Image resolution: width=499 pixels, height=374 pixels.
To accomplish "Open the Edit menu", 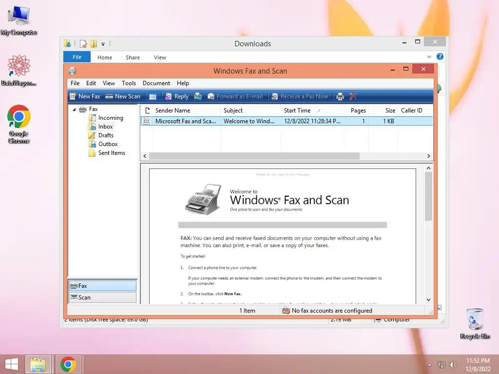I will pyautogui.click(x=91, y=83).
